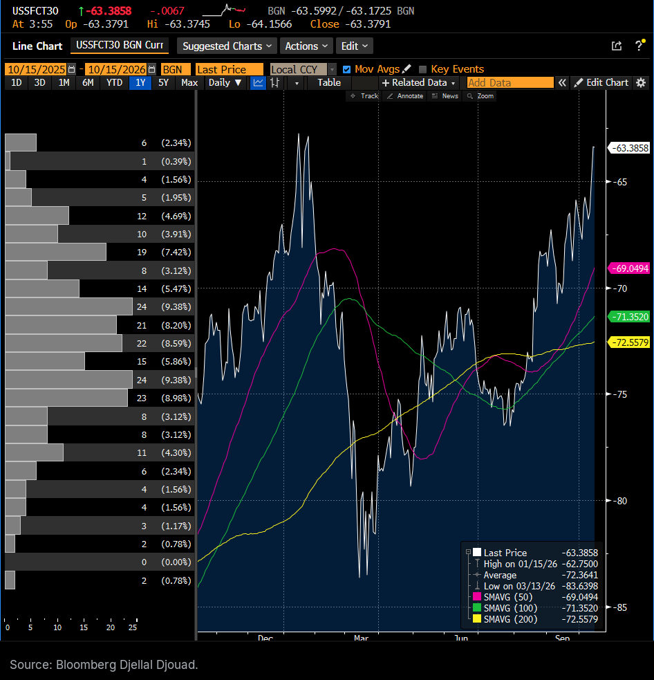The width and height of the screenshot is (654, 680).
Task: Click the SMAVG (50) magenta swatch
Action: point(477,597)
